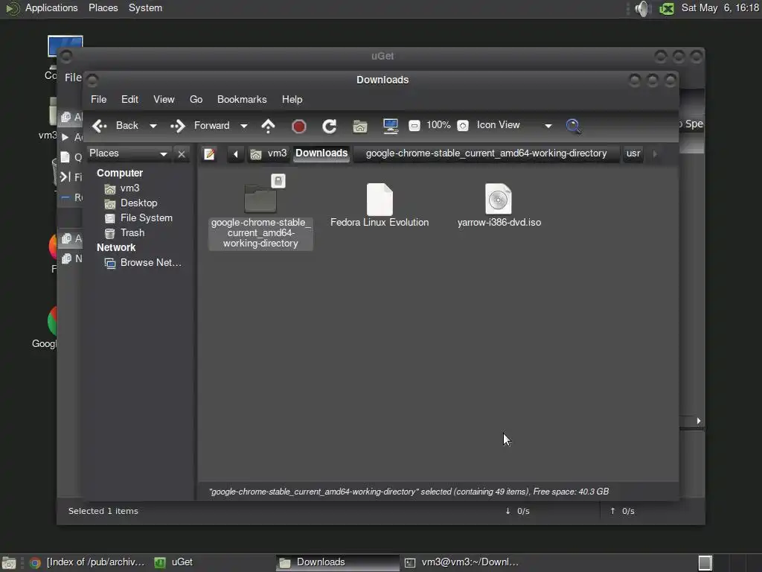
Task: Open the Home folder toolbar icon
Action: pos(360,127)
